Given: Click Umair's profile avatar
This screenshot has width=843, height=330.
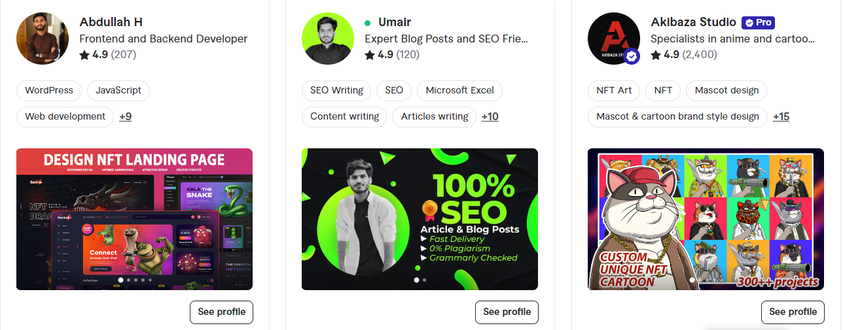Looking at the screenshot, I should (328, 39).
